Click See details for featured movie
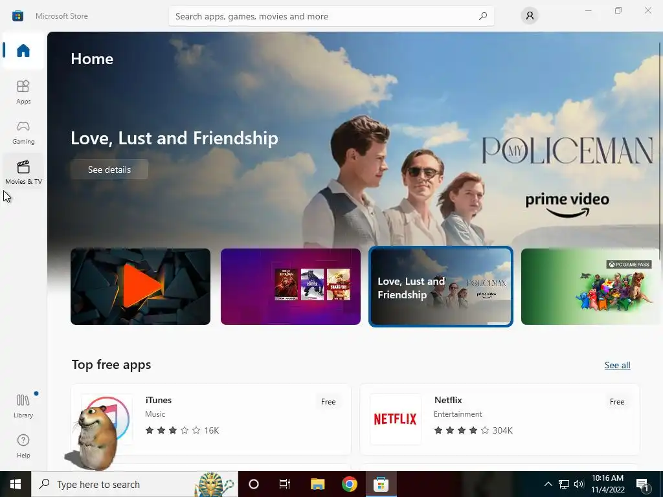This screenshot has height=497, width=663. coord(109,170)
